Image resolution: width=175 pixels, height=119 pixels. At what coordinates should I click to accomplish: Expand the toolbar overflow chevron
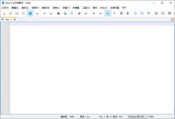click(174, 14)
